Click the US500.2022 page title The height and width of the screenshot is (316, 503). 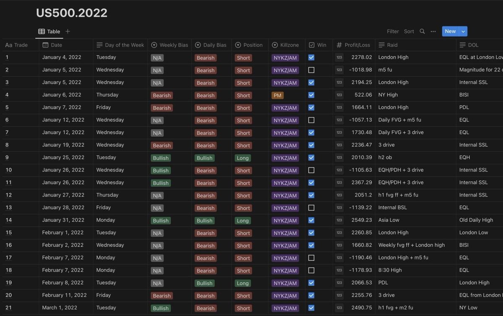point(72,13)
